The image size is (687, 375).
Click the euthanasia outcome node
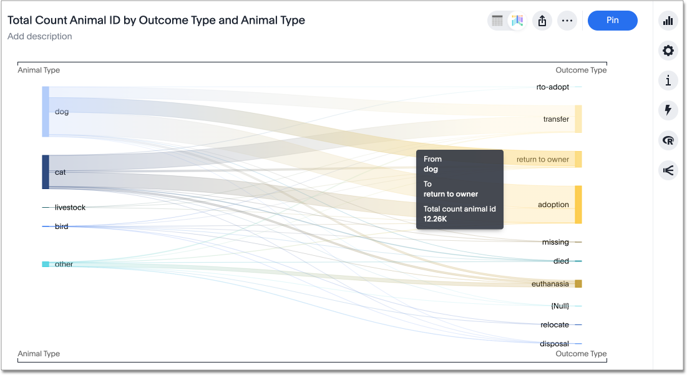tap(578, 284)
